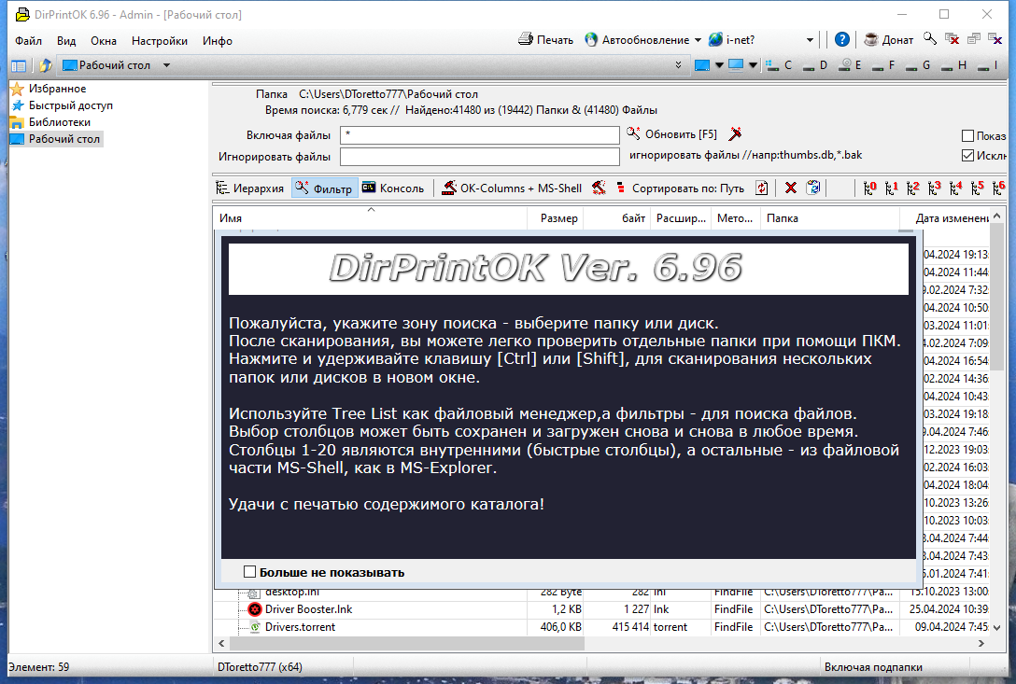
Task: Click the close-all-windows icon with red X
Action: coord(952,39)
